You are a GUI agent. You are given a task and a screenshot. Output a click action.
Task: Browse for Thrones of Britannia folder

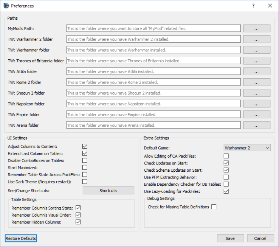257,61
